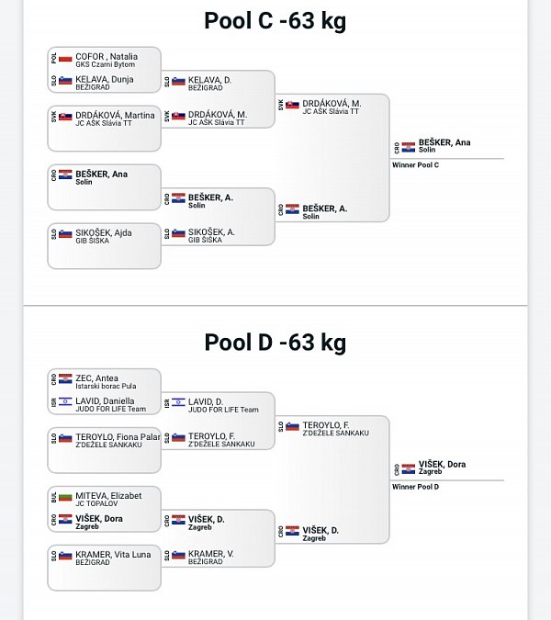Click Poland flag beside COFOR, Natalia
This screenshot has width=551, height=620.
65,59
